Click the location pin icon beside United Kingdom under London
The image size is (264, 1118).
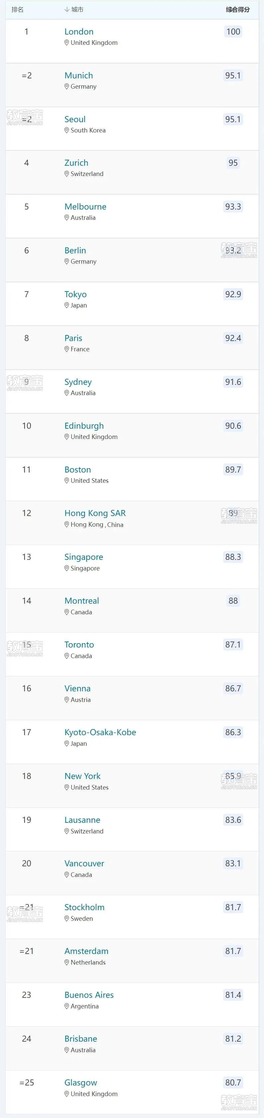point(67,43)
